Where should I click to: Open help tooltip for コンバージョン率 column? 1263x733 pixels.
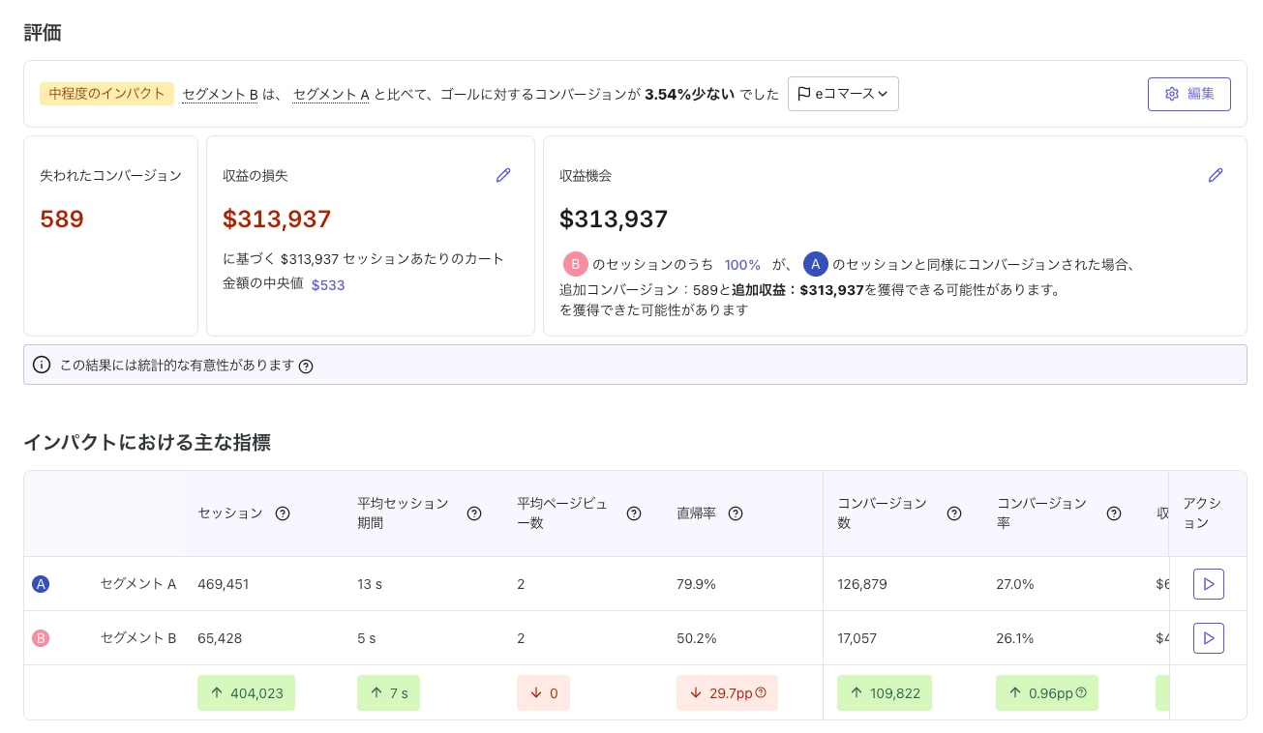[x=1114, y=513]
